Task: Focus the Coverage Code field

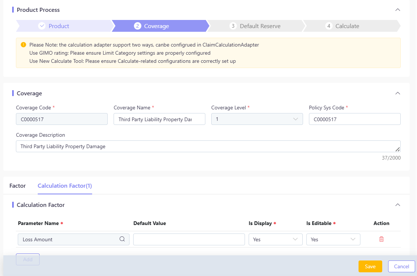Action: [x=62, y=119]
